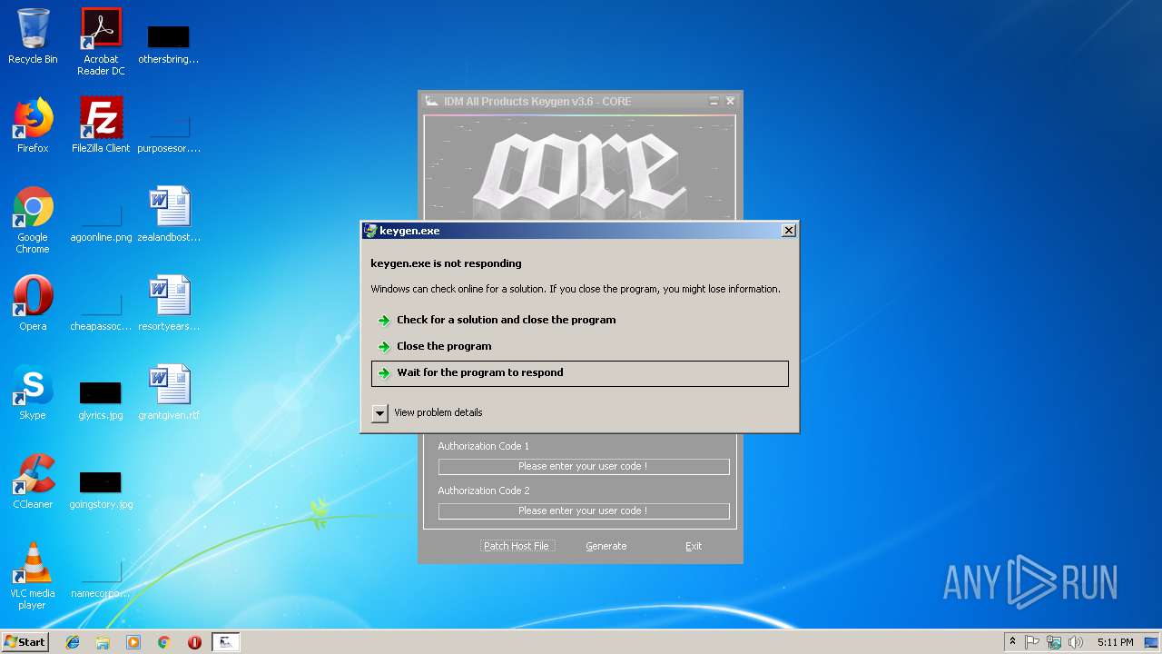1162x654 pixels.
Task: Click Exit in keygen window
Action: click(x=694, y=546)
